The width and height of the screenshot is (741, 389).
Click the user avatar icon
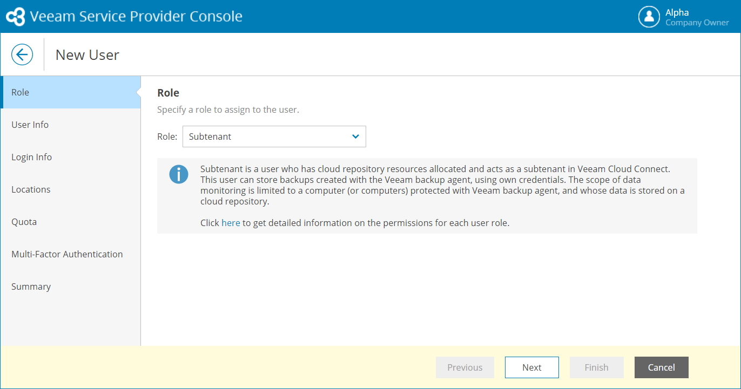tap(649, 17)
